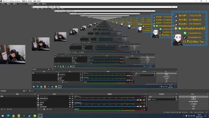Viewport: 209px width, 118px height.
Task: Pop out the 转场特效 dock panel
Action: (176, 94)
